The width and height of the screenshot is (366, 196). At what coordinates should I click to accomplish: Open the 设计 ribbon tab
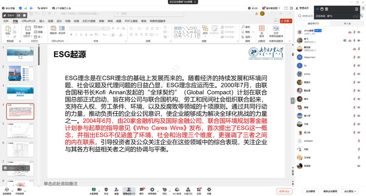click(59, 21)
